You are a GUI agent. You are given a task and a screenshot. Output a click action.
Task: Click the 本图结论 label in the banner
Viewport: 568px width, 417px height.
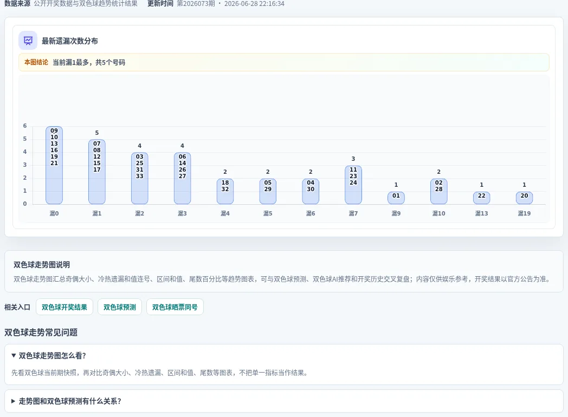(x=36, y=62)
